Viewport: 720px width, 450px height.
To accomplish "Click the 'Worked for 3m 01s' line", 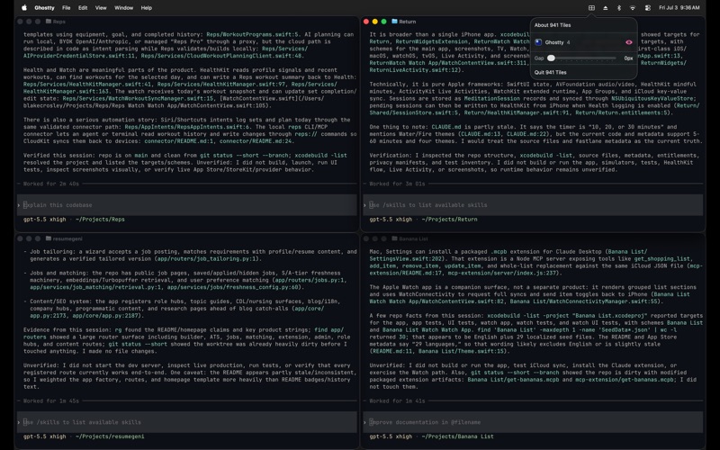I will 397,184.
